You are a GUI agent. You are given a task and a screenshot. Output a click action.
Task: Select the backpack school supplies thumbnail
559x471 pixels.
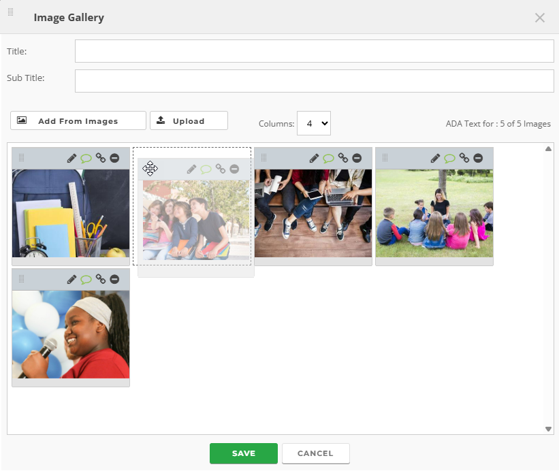[71, 213]
